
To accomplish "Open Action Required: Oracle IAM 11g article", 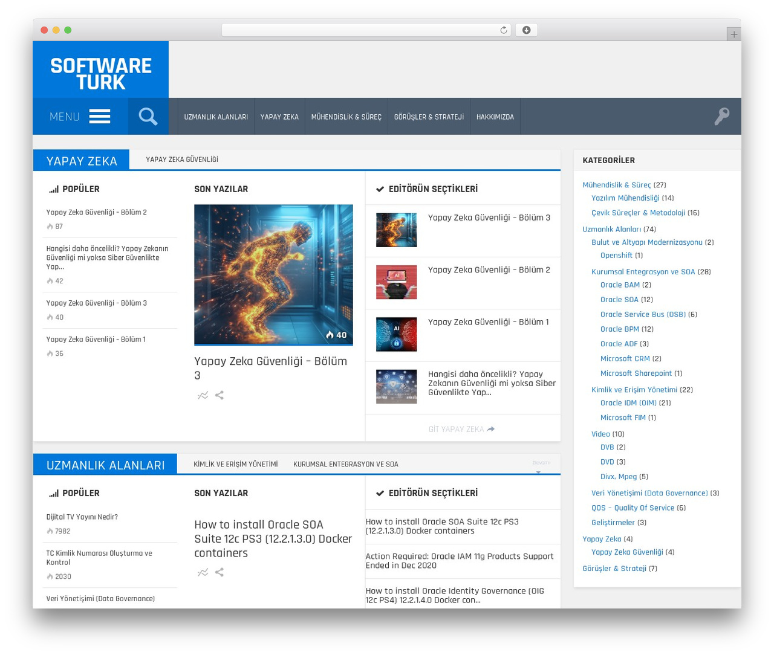I will [x=460, y=561].
